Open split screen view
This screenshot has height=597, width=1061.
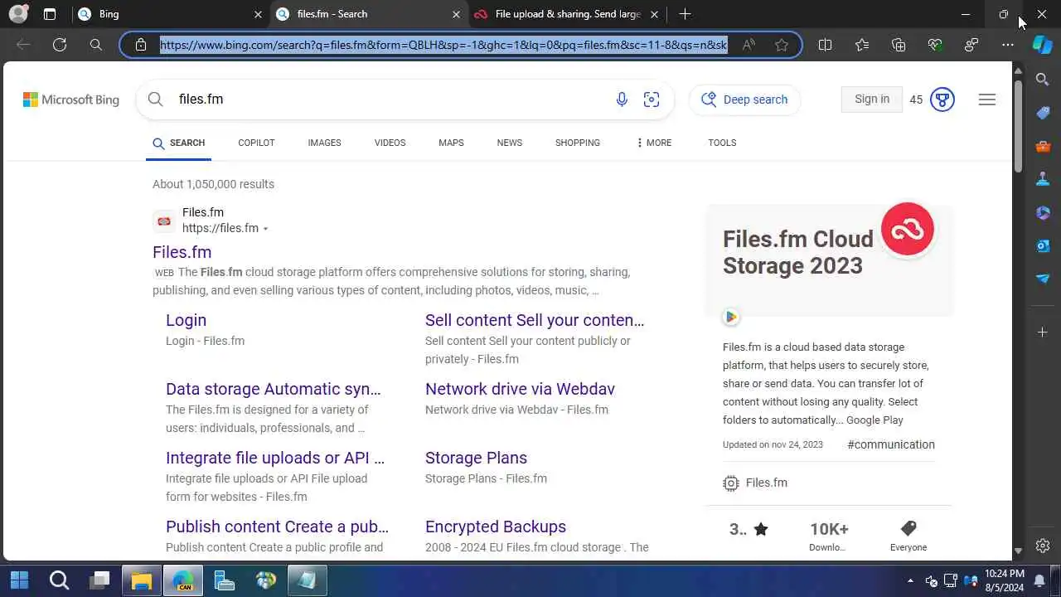click(825, 45)
